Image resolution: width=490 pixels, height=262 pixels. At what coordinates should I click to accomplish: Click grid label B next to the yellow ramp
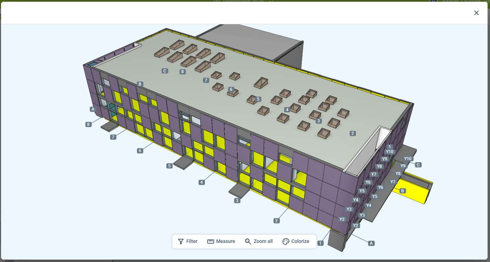tap(402, 191)
